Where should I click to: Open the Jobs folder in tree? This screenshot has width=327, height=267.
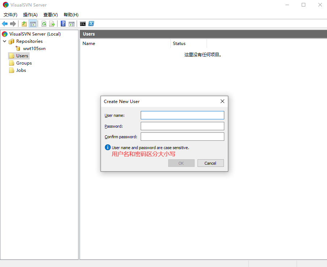click(x=21, y=70)
